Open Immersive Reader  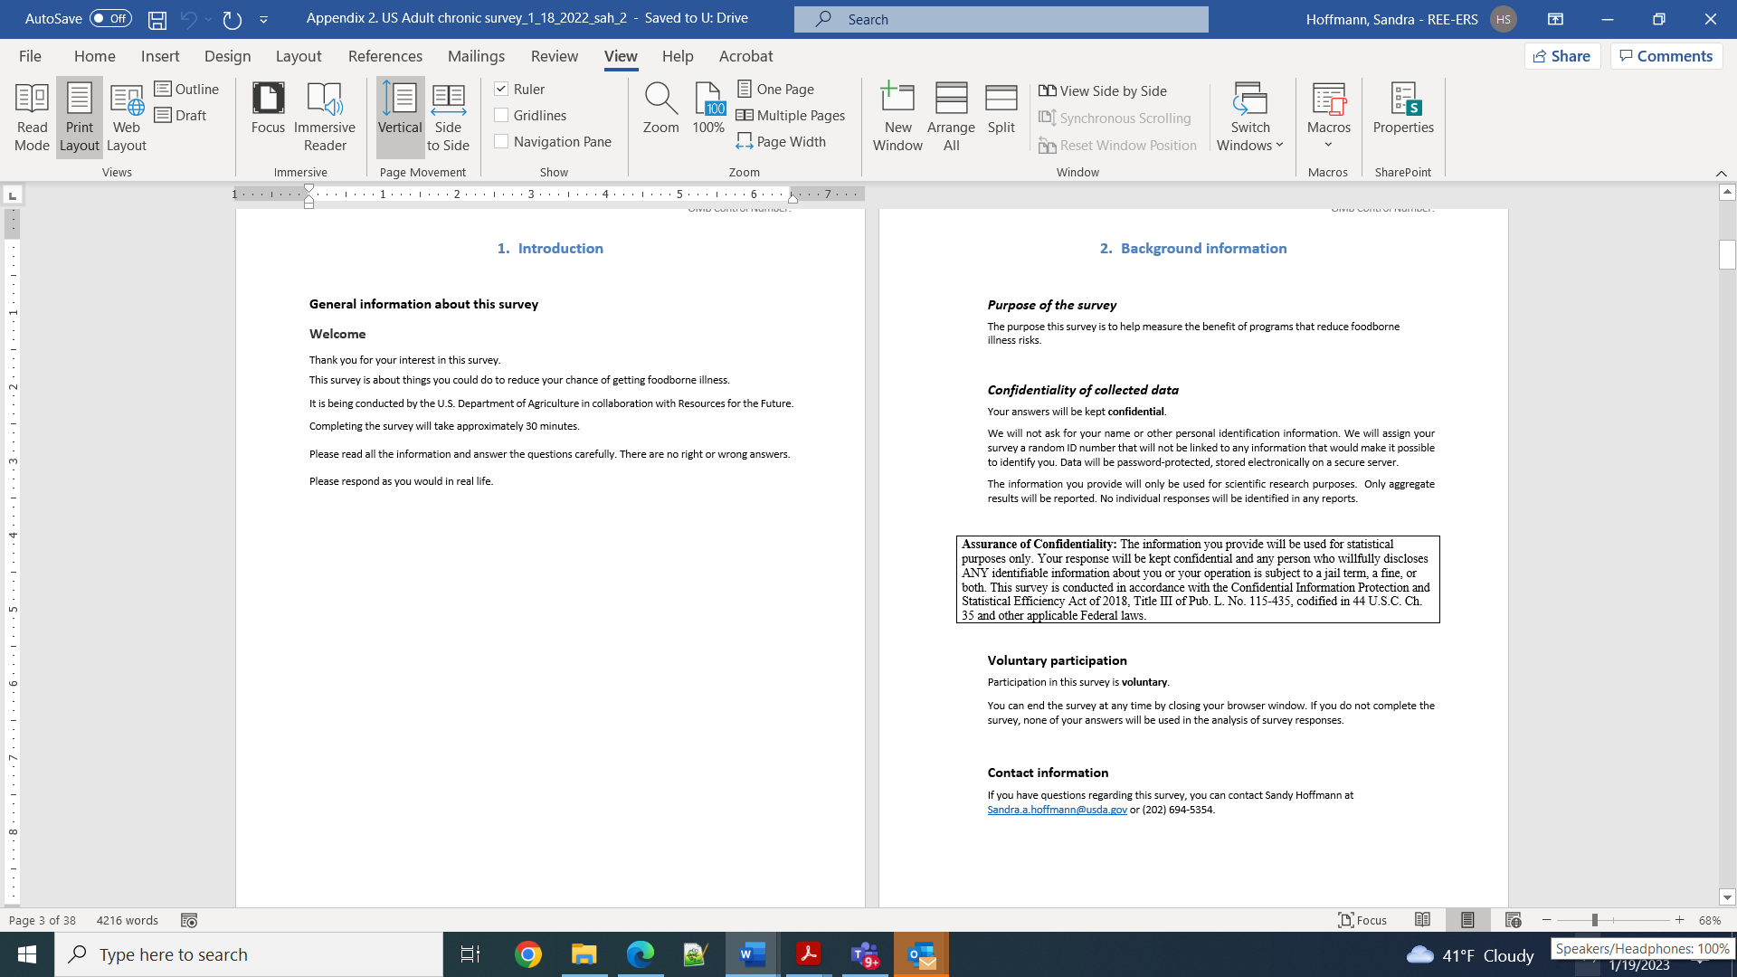point(325,118)
